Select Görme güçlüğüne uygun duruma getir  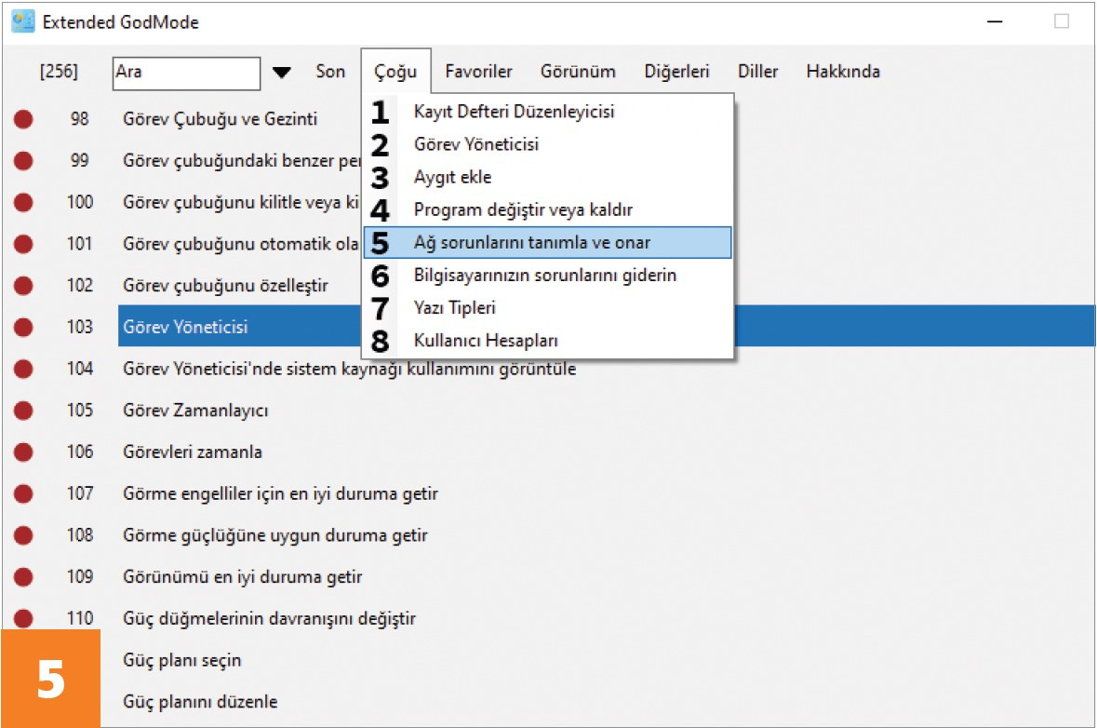click(275, 535)
